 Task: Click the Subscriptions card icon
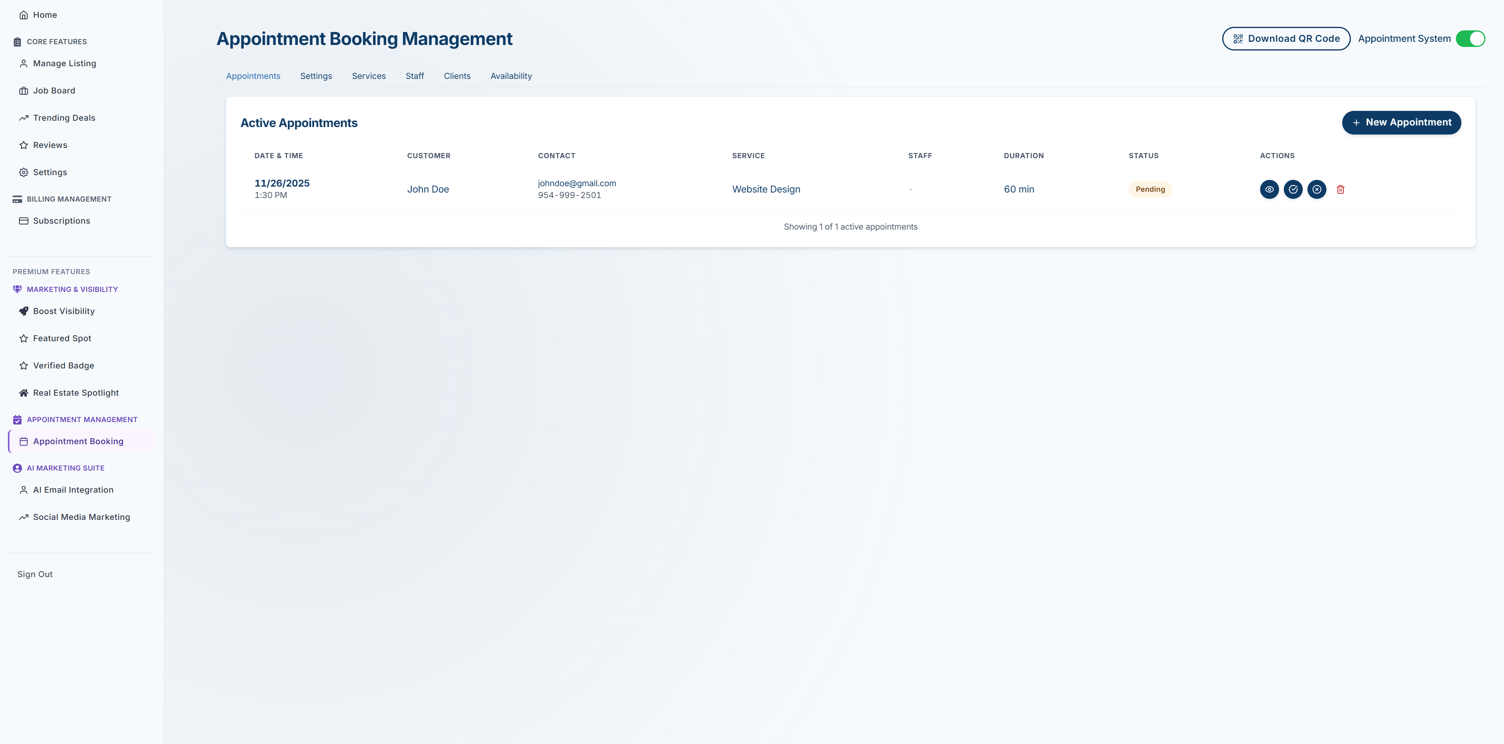(23, 221)
